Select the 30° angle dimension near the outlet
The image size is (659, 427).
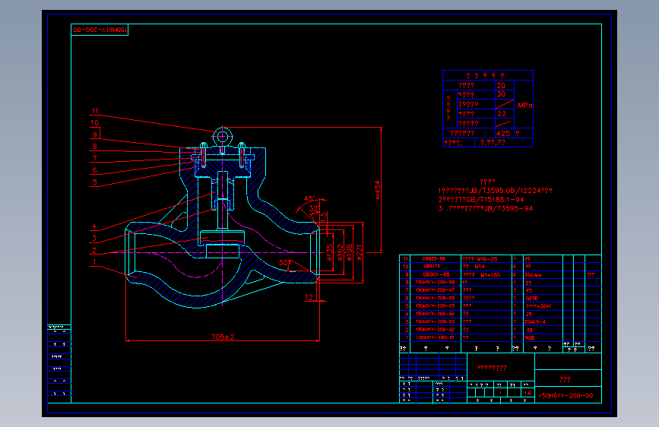(284, 262)
